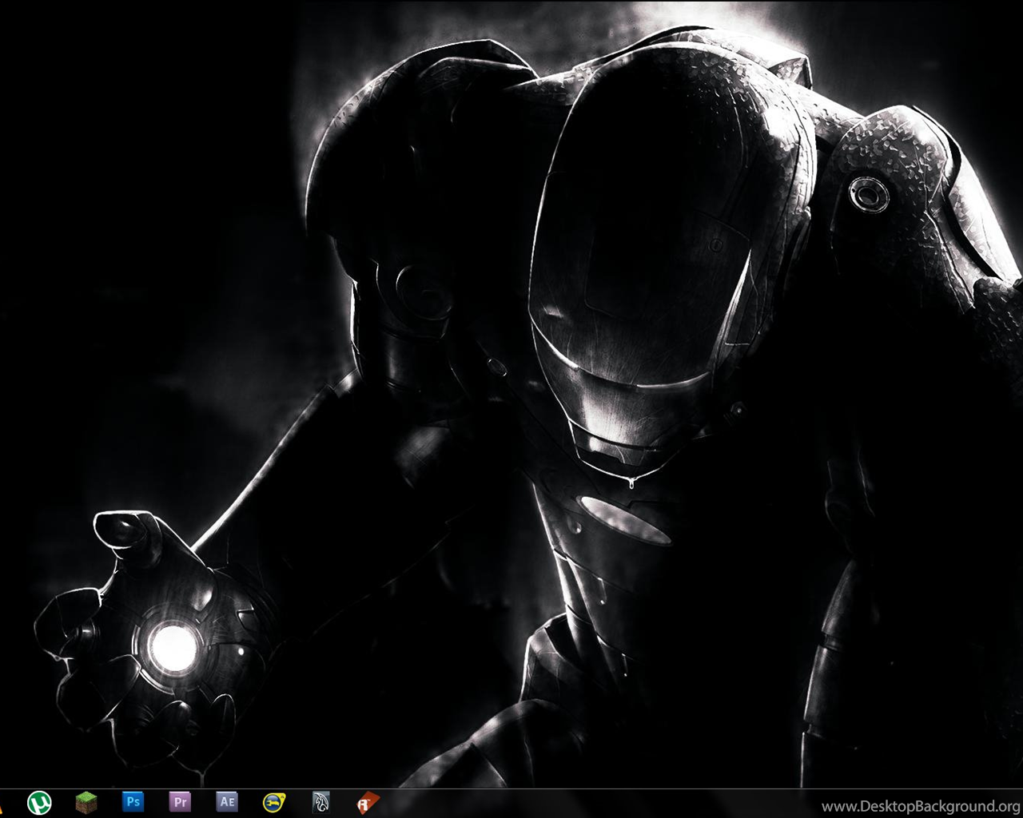Open Adobe After Effects icon
Screen dimensions: 1023x818
[227, 801]
